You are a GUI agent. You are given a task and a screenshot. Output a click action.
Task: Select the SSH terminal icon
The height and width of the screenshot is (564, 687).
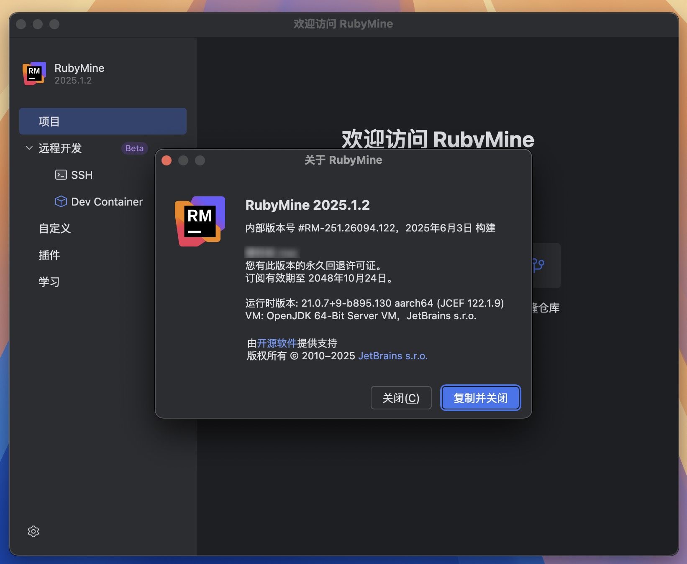[61, 175]
